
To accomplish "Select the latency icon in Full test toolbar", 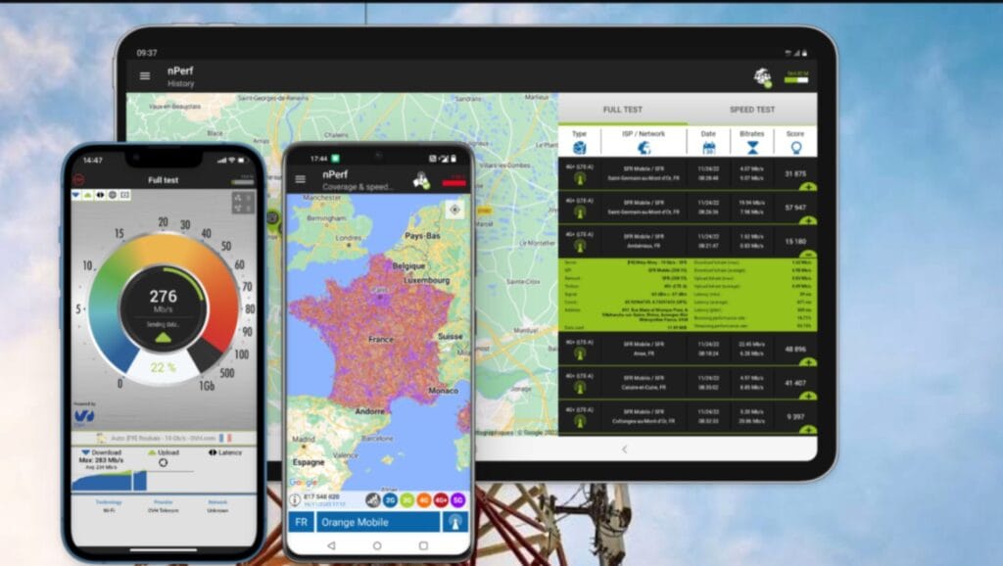I will [x=101, y=195].
